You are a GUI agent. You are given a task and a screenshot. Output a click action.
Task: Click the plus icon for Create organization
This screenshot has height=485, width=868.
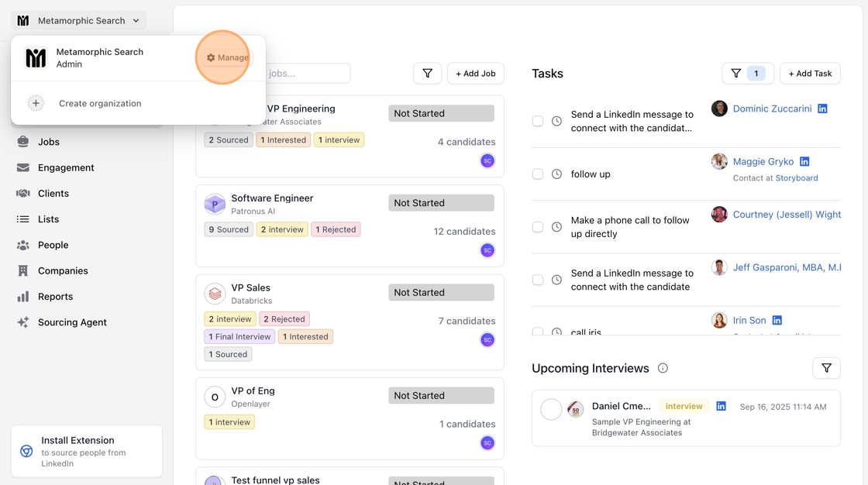tap(36, 103)
